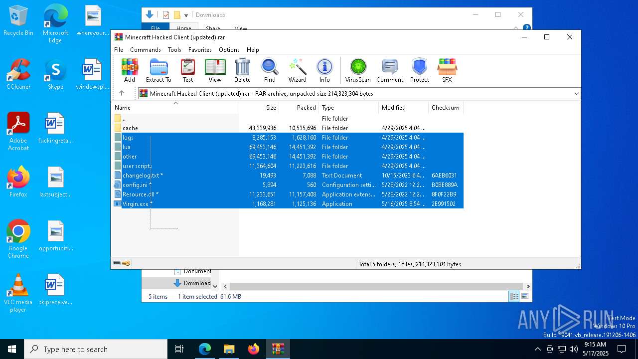Click the Protect shield icon
This screenshot has height=359, width=638.
pyautogui.click(x=420, y=70)
